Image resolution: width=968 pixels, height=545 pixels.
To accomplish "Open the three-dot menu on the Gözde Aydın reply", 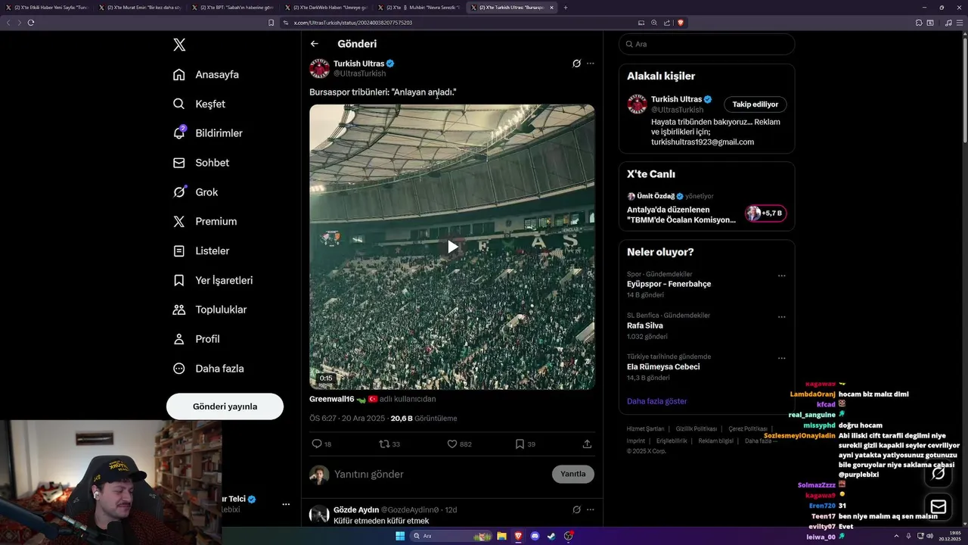I will (x=591, y=509).
